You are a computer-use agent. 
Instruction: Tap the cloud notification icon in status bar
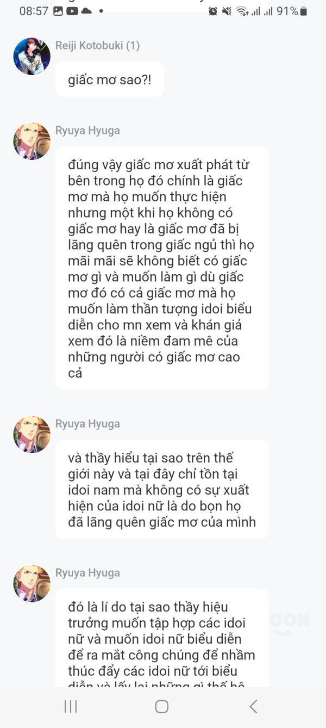pyautogui.click(x=86, y=11)
